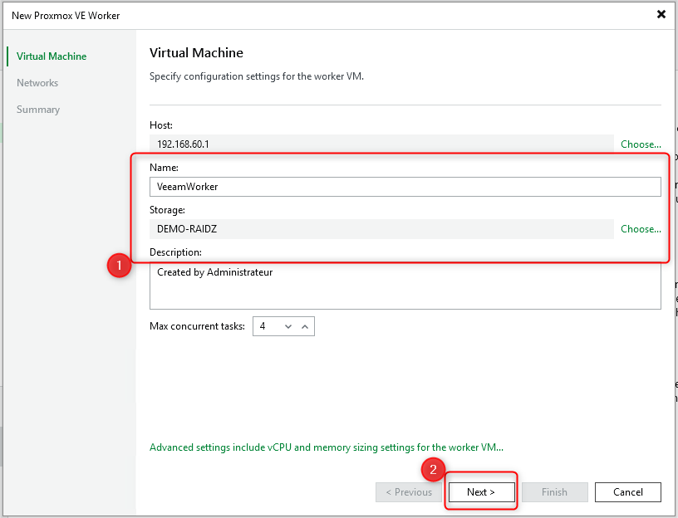Increase Max concurrent tasks with up arrow

[x=305, y=325]
